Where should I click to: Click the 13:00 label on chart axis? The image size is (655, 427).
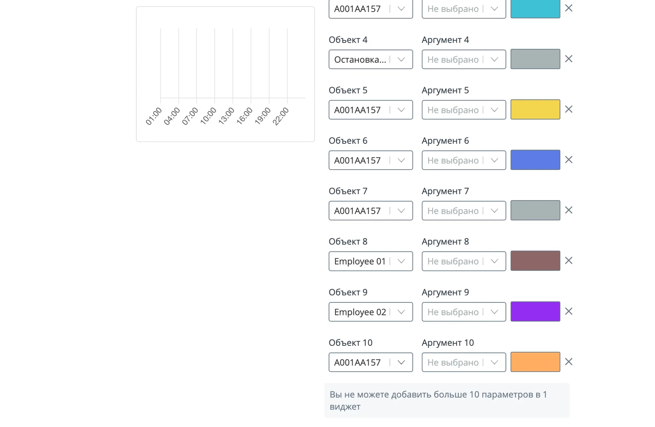(227, 116)
